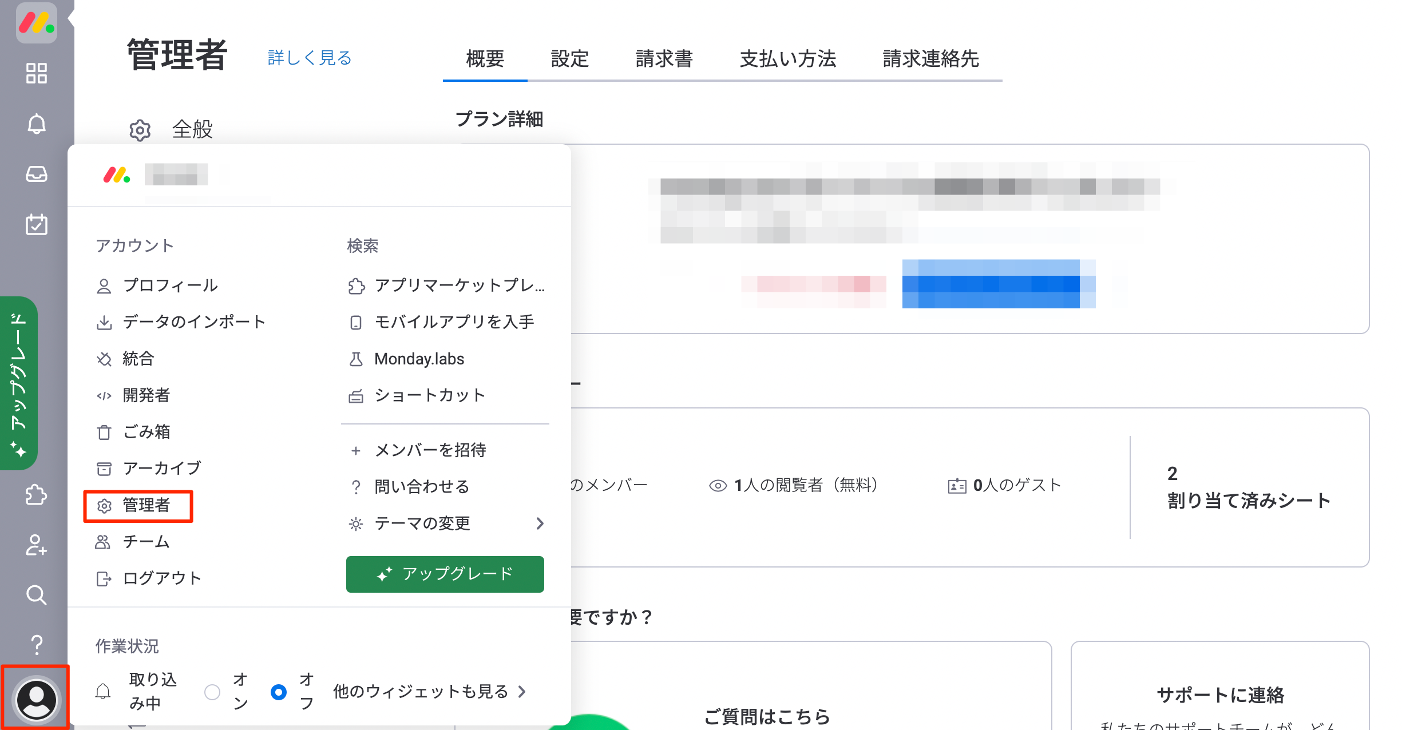This screenshot has width=1402, height=730.
Task: Switch to the 設定 tab
Action: point(569,58)
